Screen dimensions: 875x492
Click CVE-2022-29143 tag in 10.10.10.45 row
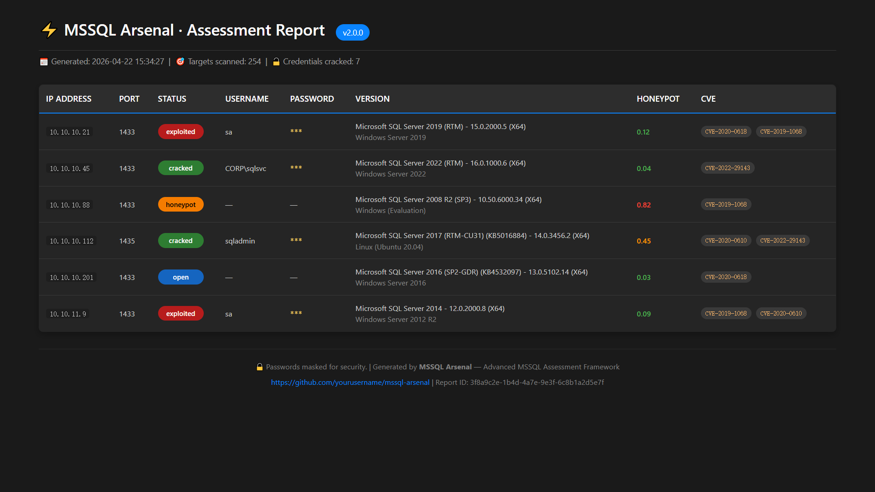point(727,168)
